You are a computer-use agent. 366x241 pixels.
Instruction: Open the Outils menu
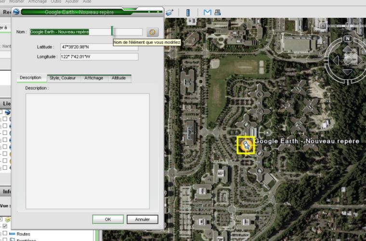coord(56,1)
